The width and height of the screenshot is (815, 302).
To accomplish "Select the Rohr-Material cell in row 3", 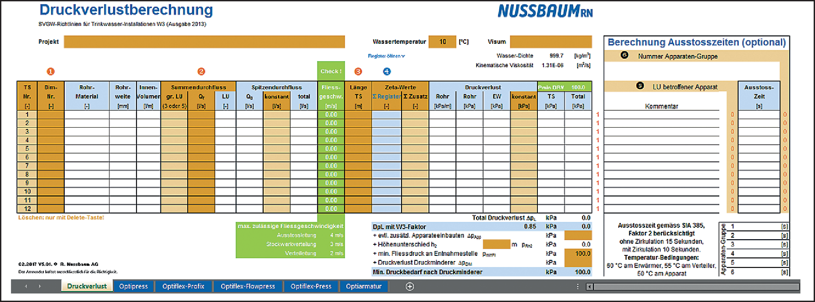I will click(87, 132).
